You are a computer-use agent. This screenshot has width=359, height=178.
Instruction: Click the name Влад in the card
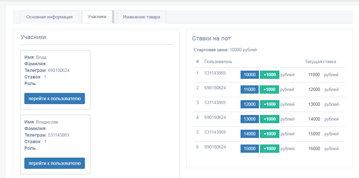(41, 57)
